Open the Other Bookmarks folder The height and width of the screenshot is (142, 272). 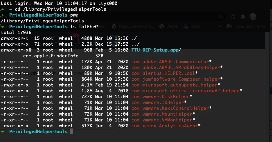[x=246, y=26]
